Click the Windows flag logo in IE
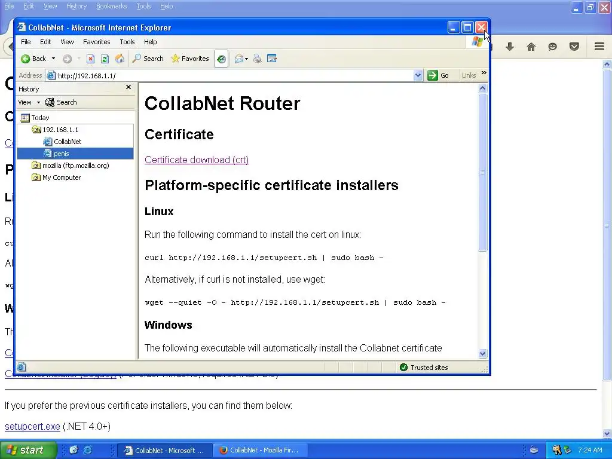The height and width of the screenshot is (459, 612). coord(477,42)
